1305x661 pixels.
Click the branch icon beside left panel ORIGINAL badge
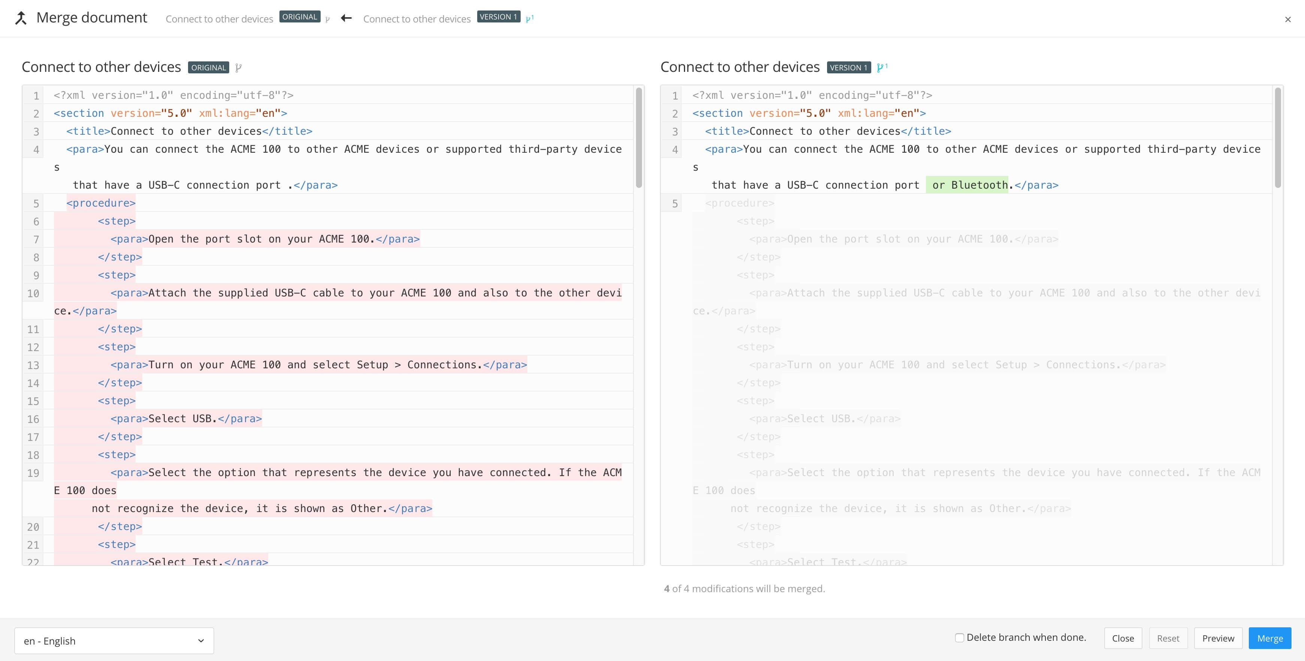click(239, 67)
